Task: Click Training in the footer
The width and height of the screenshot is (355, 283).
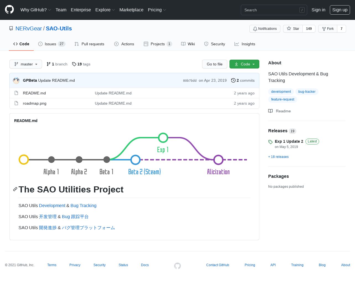Action: [297, 265]
